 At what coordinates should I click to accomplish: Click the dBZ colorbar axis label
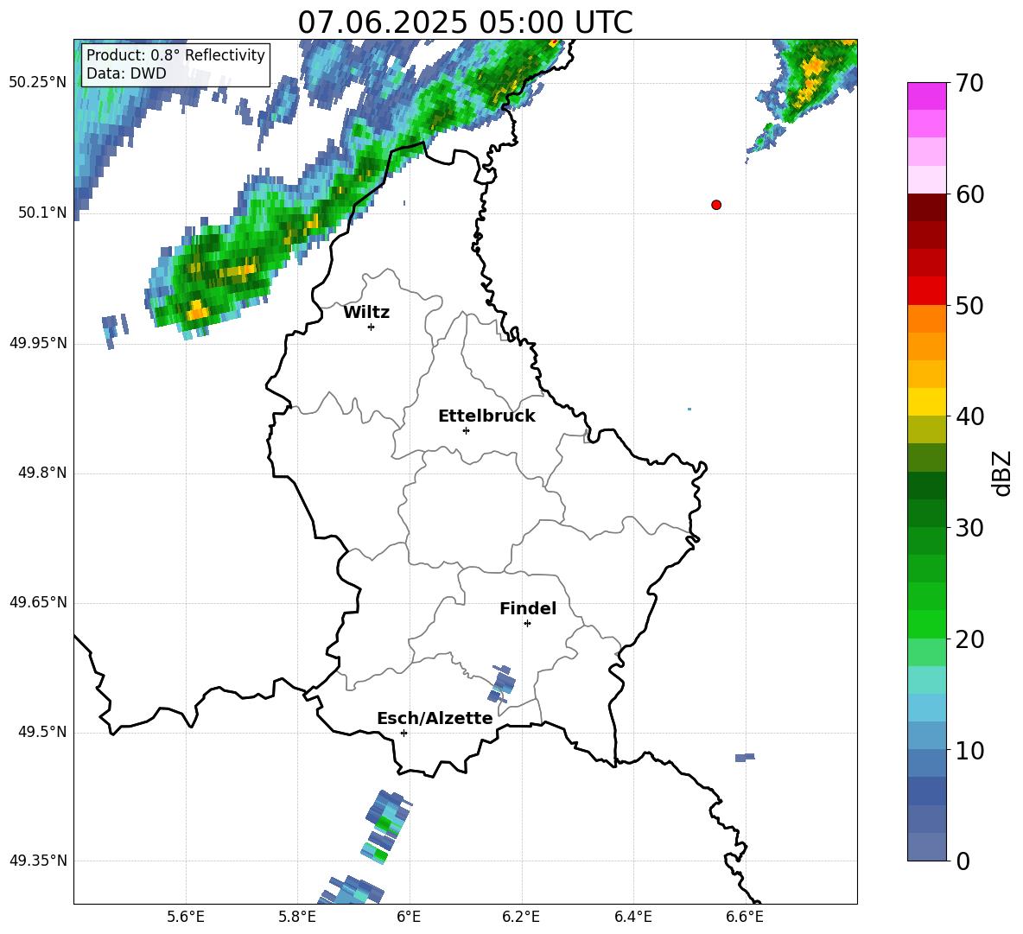pyautogui.click(x=1001, y=473)
